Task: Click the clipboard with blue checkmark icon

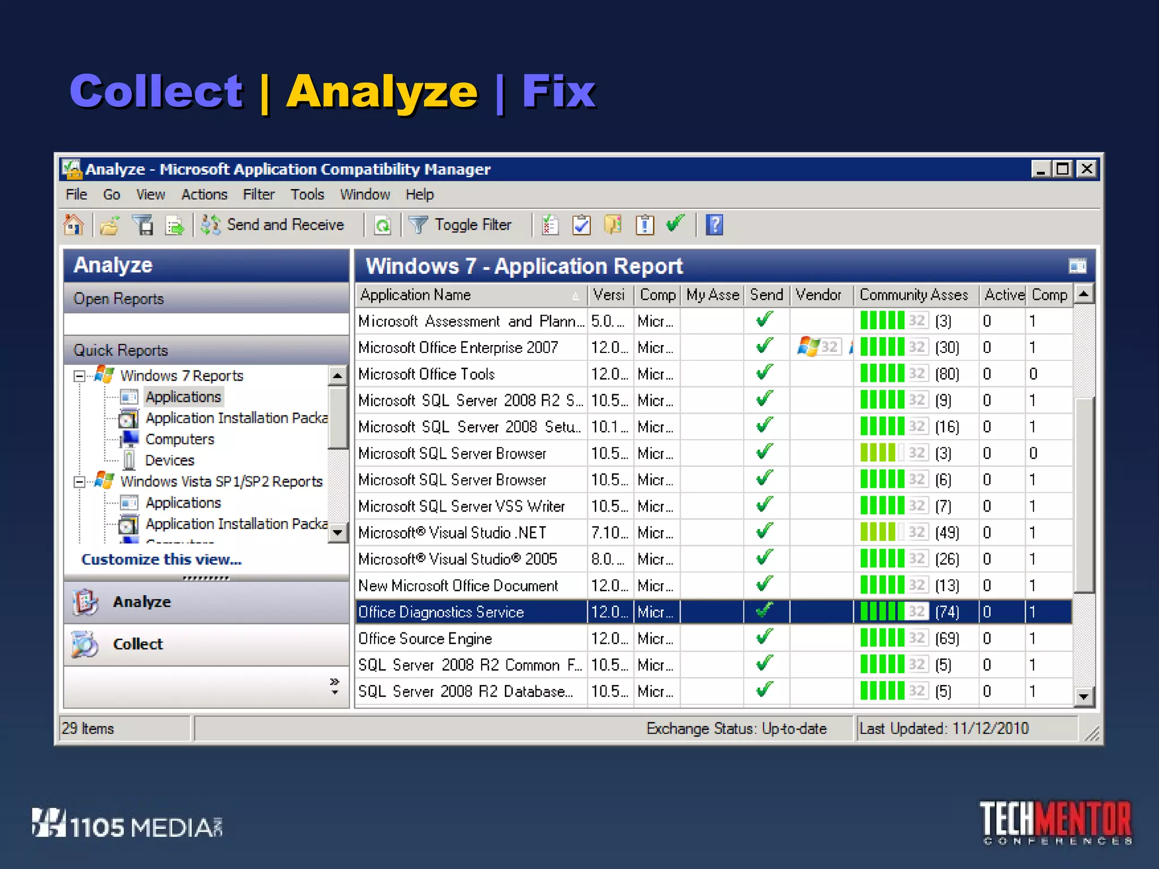Action: tap(581, 225)
